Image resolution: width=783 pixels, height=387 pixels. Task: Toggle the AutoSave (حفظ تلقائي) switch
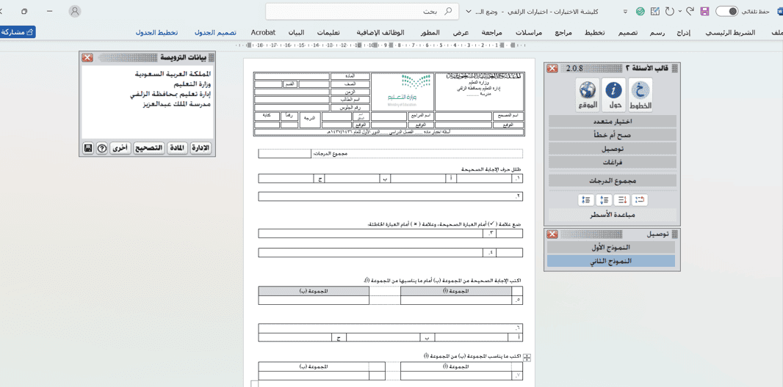coord(726,12)
